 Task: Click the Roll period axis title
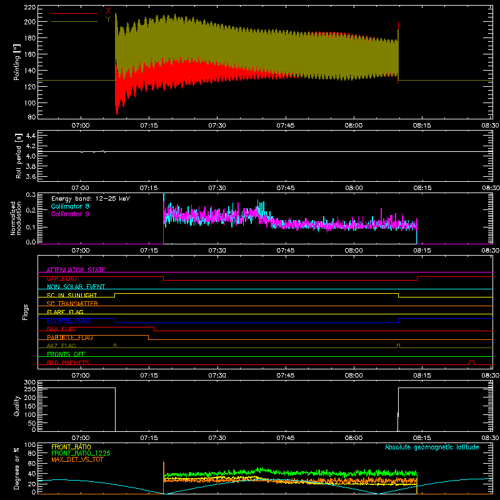click(x=19, y=156)
